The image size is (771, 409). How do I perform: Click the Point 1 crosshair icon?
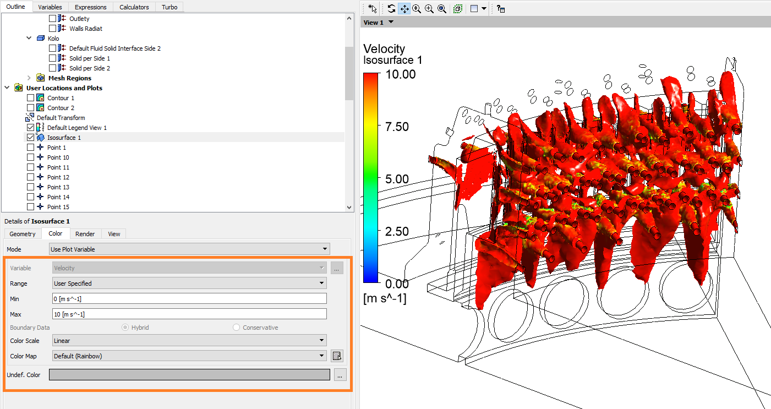(x=40, y=148)
